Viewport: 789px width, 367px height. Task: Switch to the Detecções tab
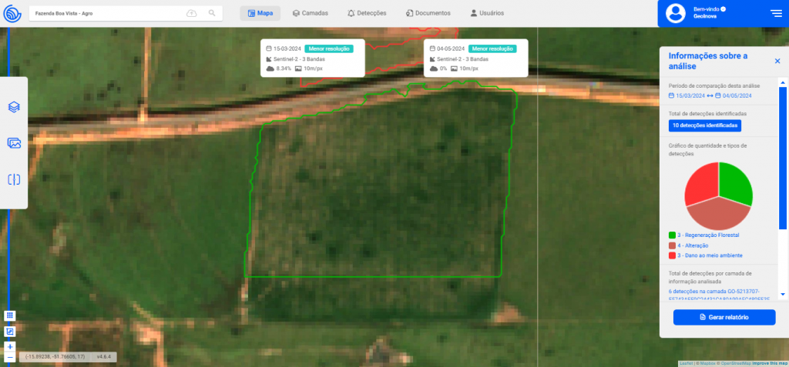367,13
